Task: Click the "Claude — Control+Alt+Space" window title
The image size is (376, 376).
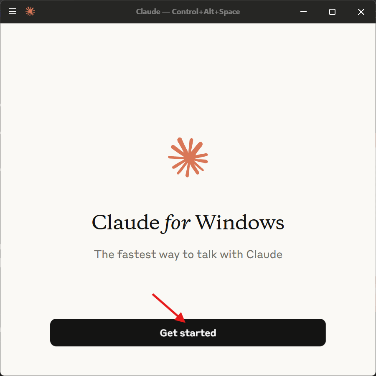Action: point(188,12)
